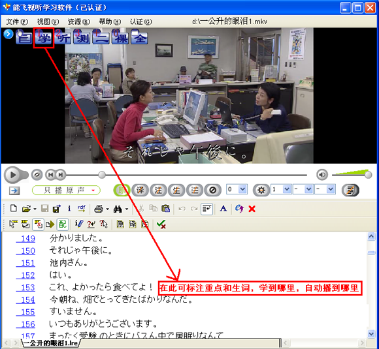The height and width of the screenshot is (349, 379).
Task: Click the info i icon
Action: (x=69, y=209)
